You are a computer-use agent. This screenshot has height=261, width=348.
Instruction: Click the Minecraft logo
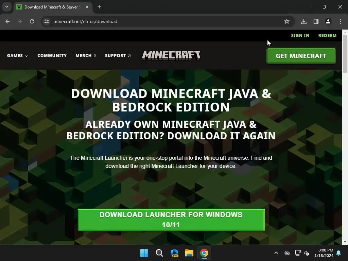tap(171, 55)
